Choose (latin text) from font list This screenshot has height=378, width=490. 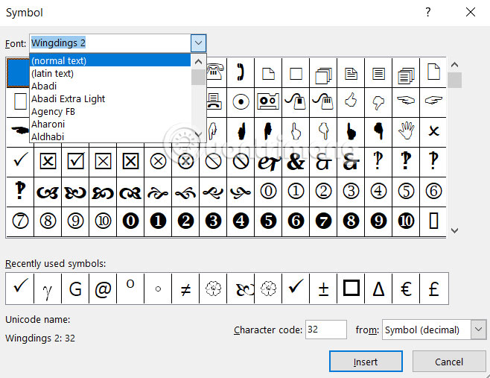(110, 73)
